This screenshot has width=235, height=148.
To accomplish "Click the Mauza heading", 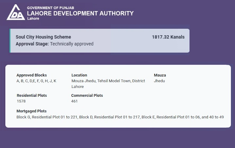I will [x=160, y=75].
